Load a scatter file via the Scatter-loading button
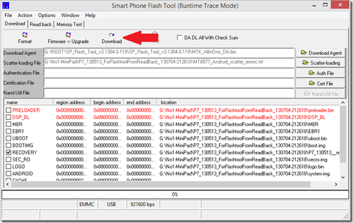Screen dimensions: 353x223 pyautogui.click(x=320, y=63)
